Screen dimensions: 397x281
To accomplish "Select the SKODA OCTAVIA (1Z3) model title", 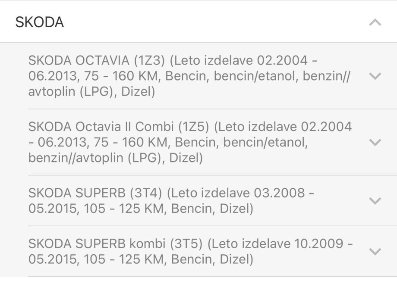I will [97, 60].
